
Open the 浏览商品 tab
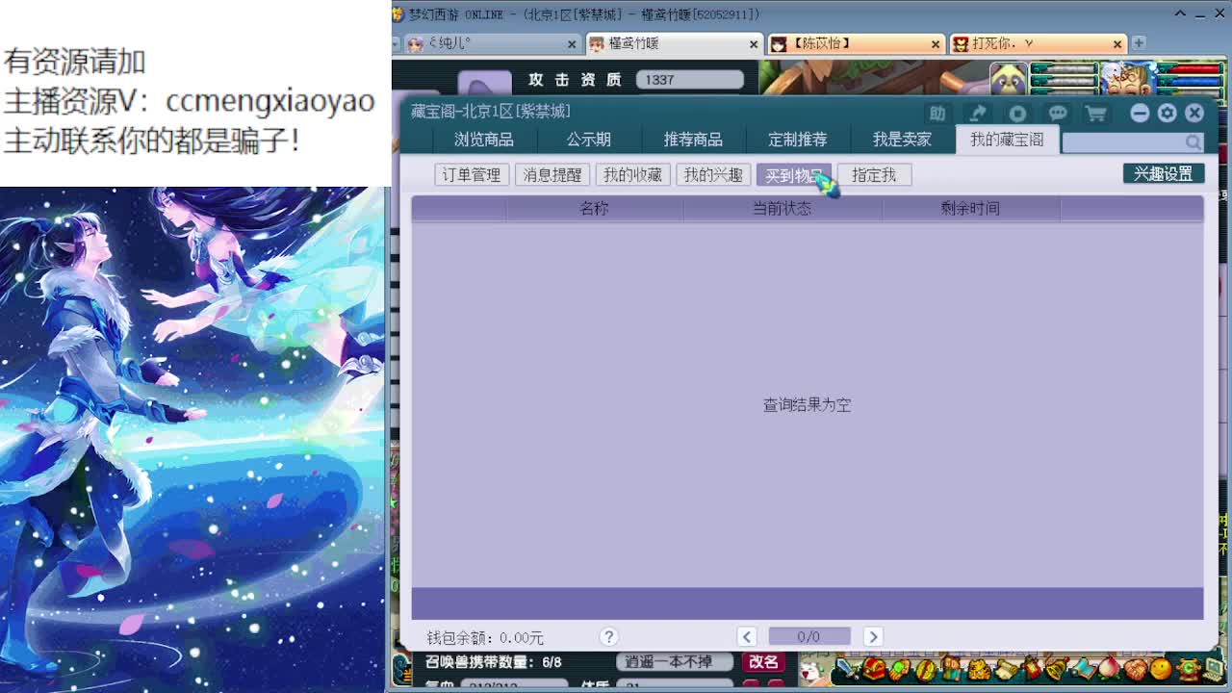484,140
